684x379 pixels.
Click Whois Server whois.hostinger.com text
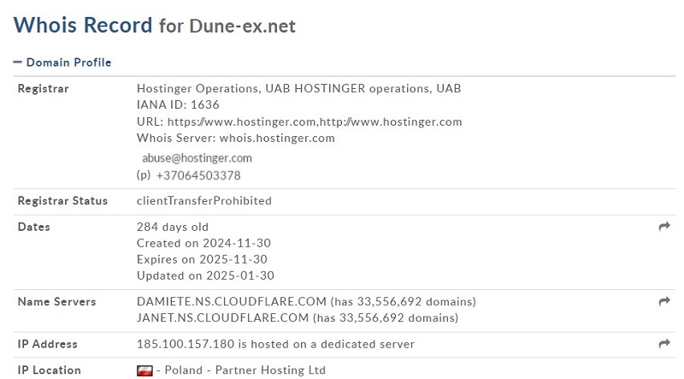coord(236,139)
